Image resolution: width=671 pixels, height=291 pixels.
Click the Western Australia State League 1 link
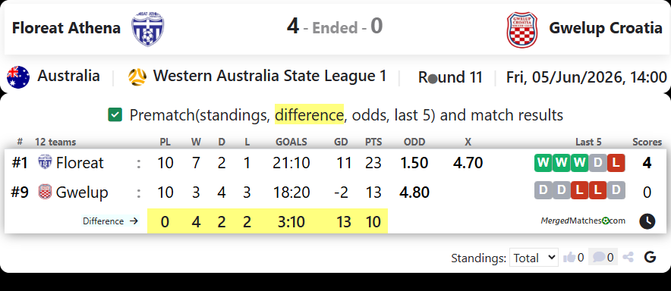pyautogui.click(x=269, y=76)
